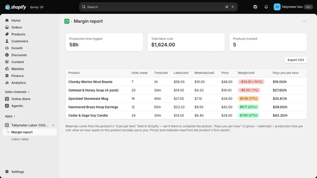Click the $23.33 labor per unit cell
Screen dimensions: 317x178
pos(179,107)
